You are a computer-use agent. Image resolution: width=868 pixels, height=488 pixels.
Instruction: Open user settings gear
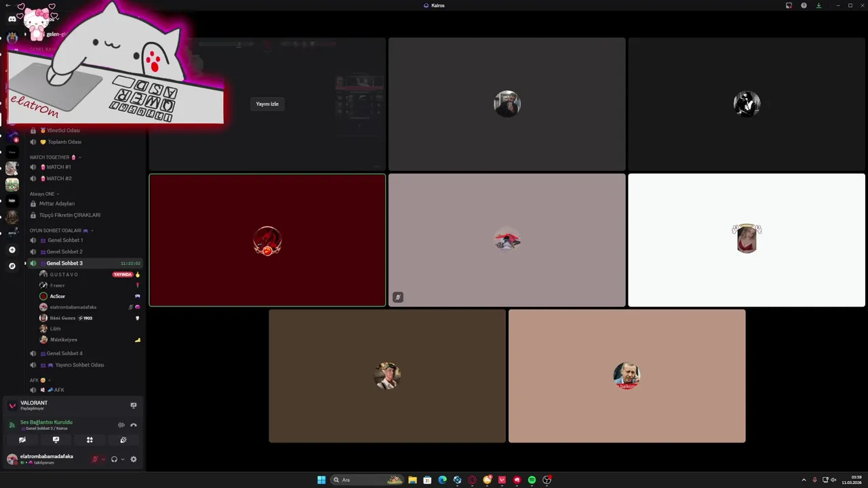pyautogui.click(x=134, y=459)
